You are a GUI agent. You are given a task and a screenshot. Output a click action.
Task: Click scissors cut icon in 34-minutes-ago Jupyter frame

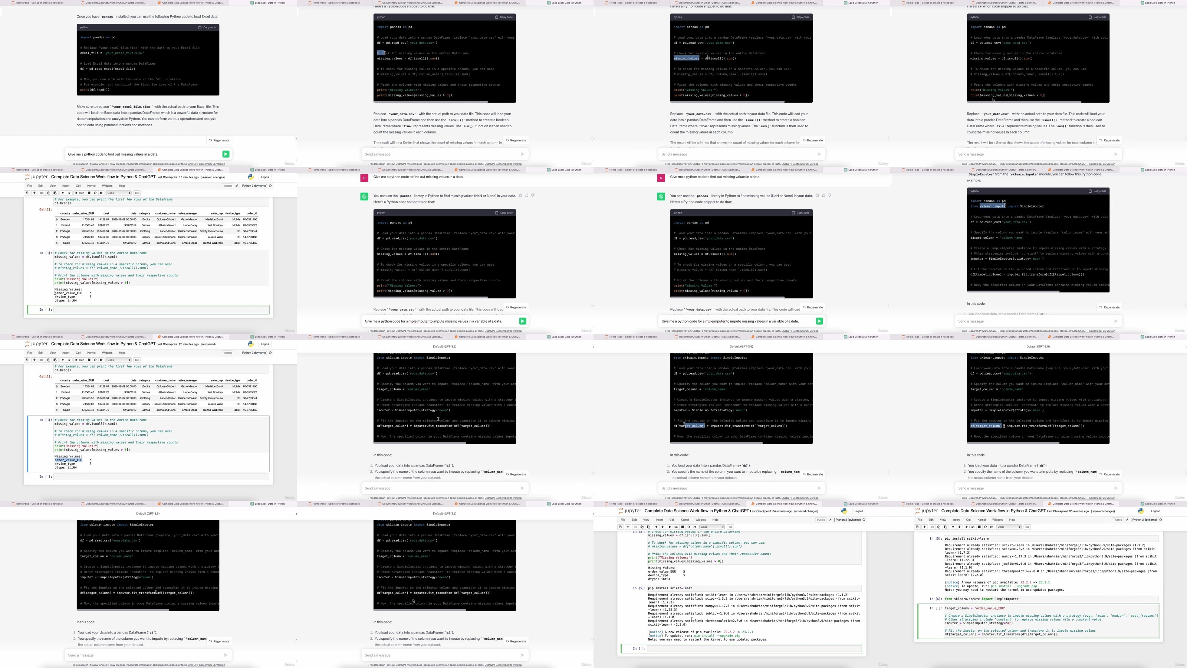635,527
